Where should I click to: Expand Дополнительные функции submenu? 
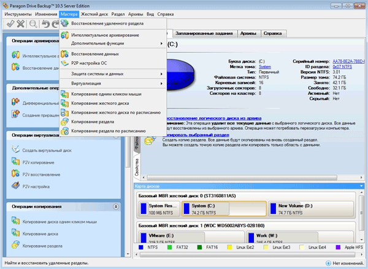[113, 44]
